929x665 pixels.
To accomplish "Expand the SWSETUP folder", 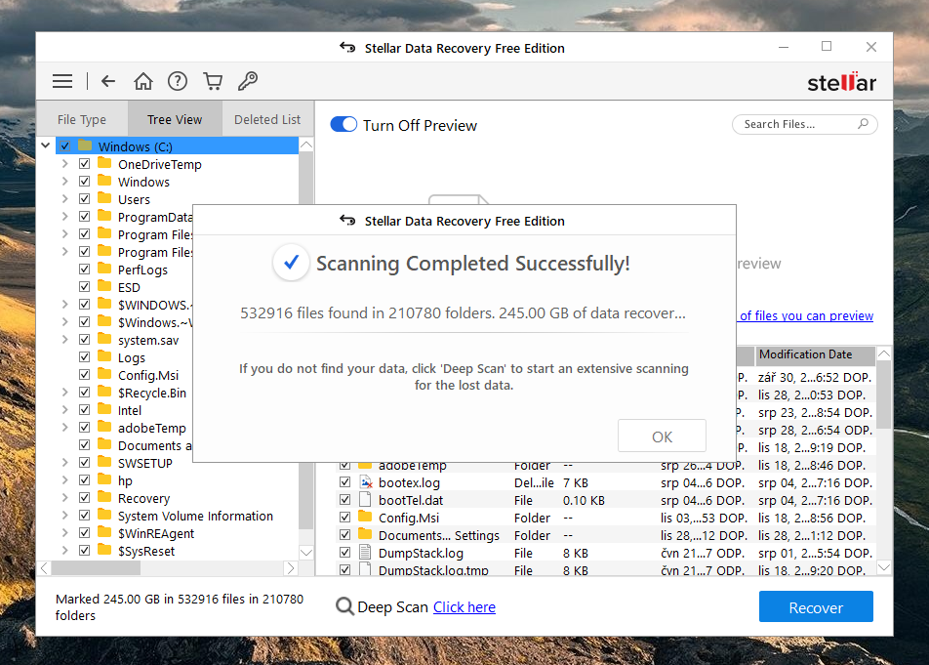I will [x=64, y=462].
